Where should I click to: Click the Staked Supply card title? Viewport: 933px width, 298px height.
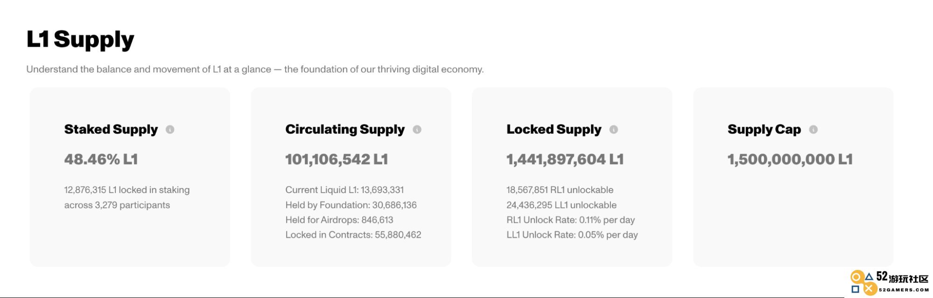[111, 129]
